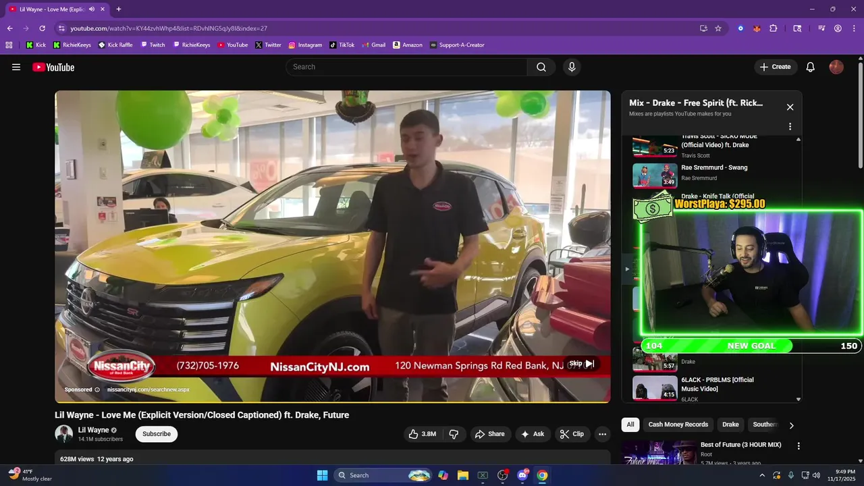Screen dimensions: 864x486
Task: Skip the Nissan ad
Action: [x=581, y=364]
